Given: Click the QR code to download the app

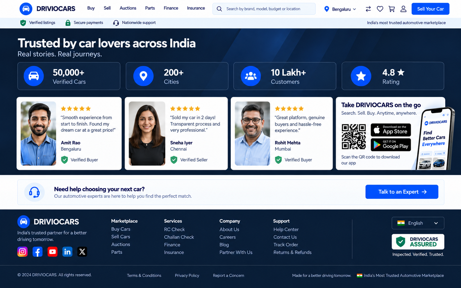Looking at the screenshot, I should (x=354, y=136).
